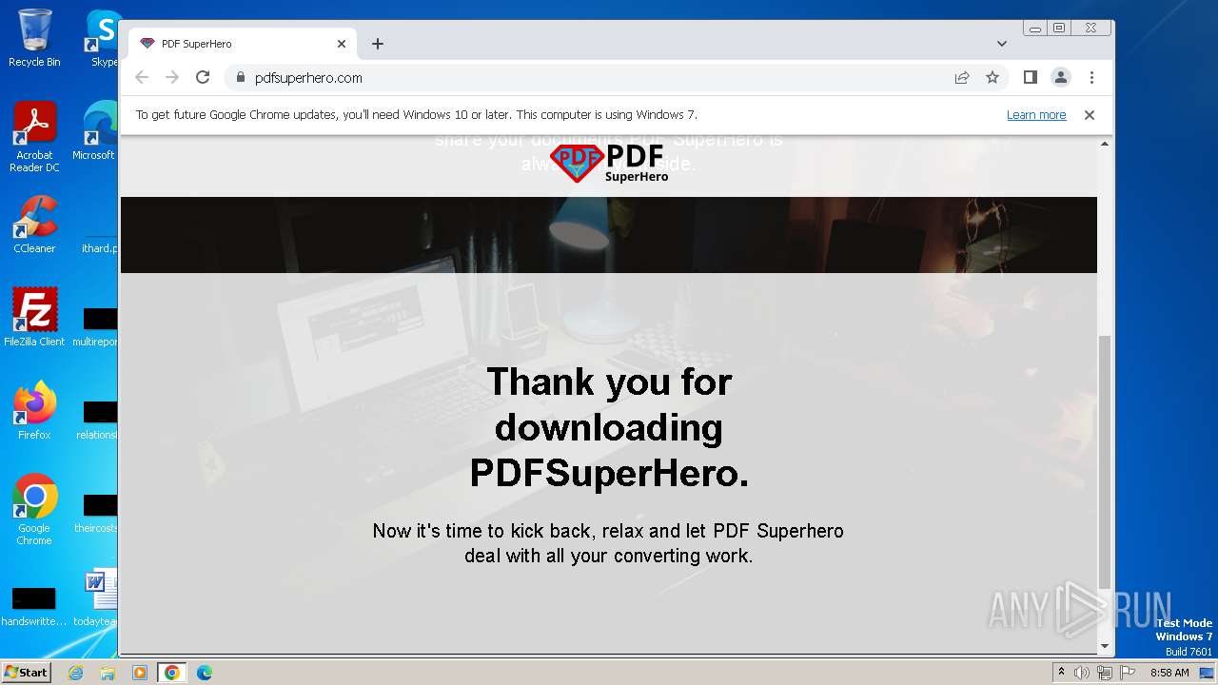Dismiss the Chrome update notification bar

1090,115
